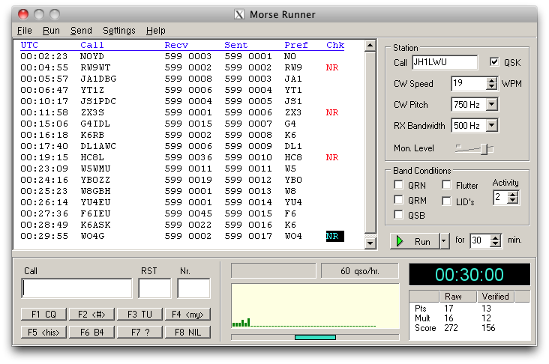Enable QRN band condition
Screen dimensions: 549x364
pos(398,185)
